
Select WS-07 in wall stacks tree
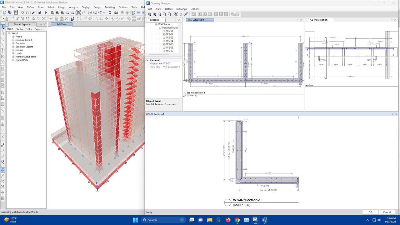170,51
